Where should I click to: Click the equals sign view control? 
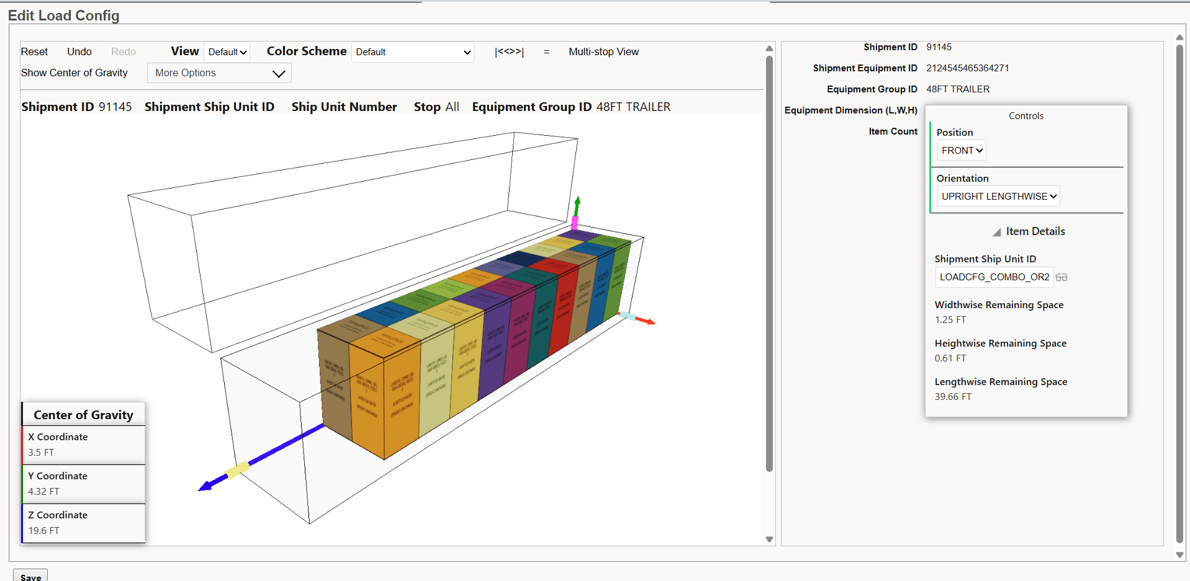tap(546, 52)
